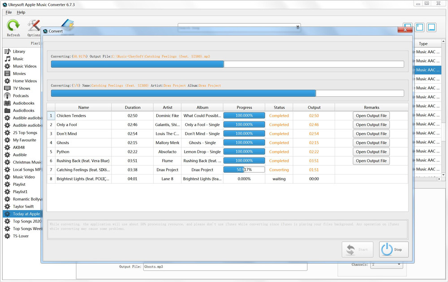
Task: Select the Catching Feelings track name
Action: click(83, 170)
